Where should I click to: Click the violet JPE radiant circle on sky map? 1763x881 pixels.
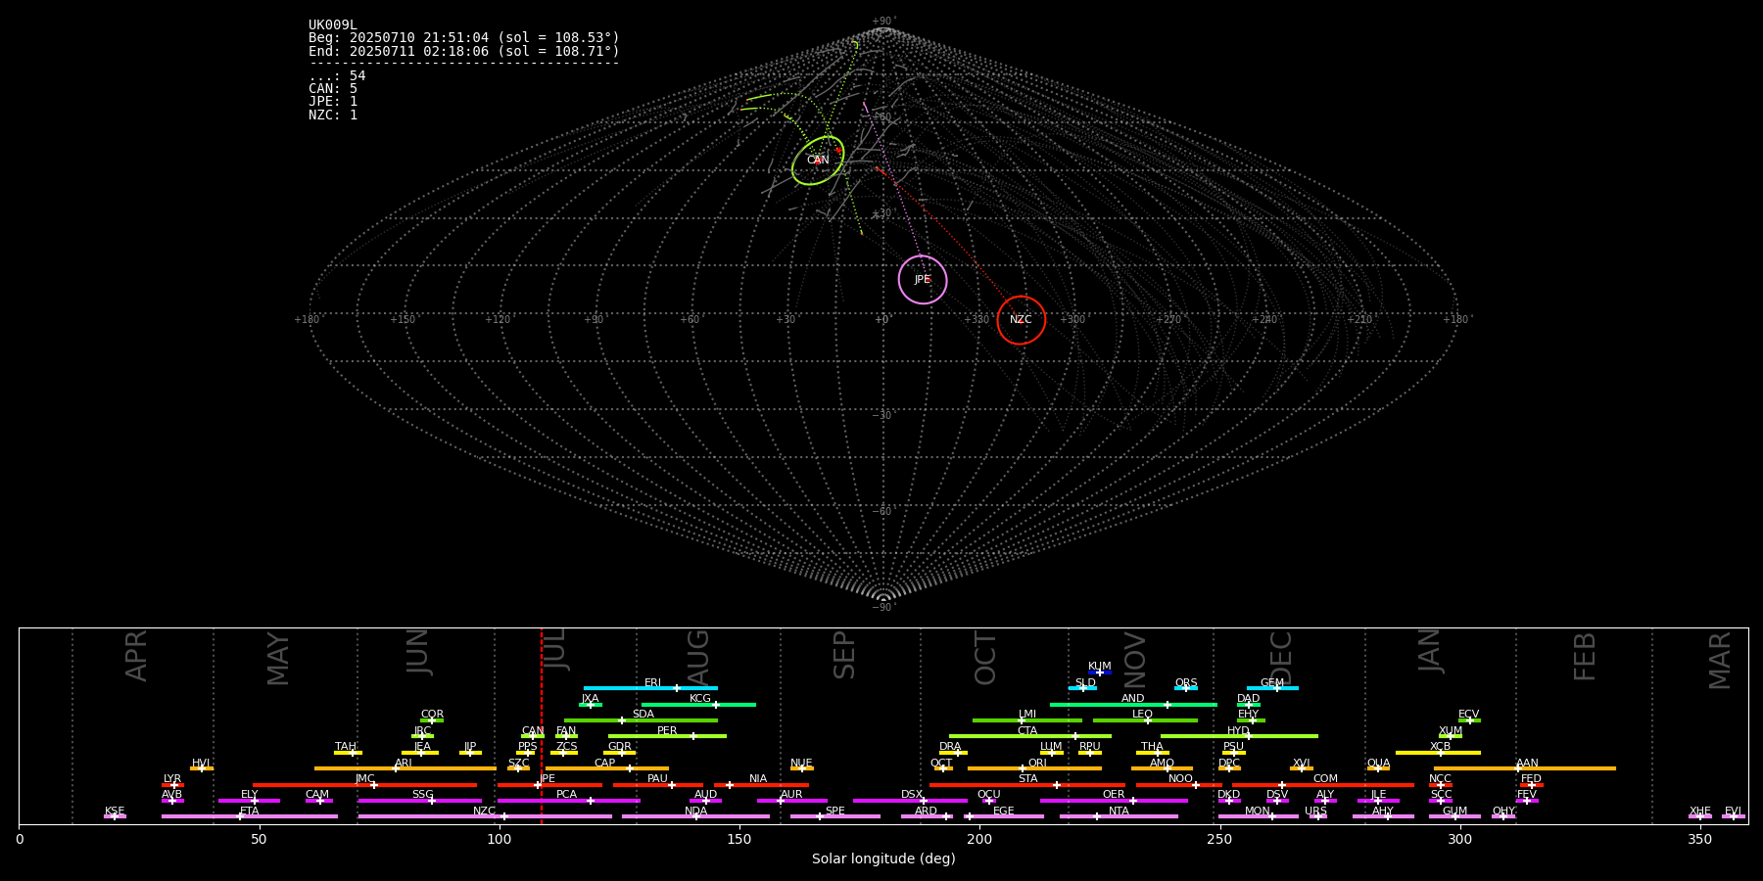tap(923, 279)
